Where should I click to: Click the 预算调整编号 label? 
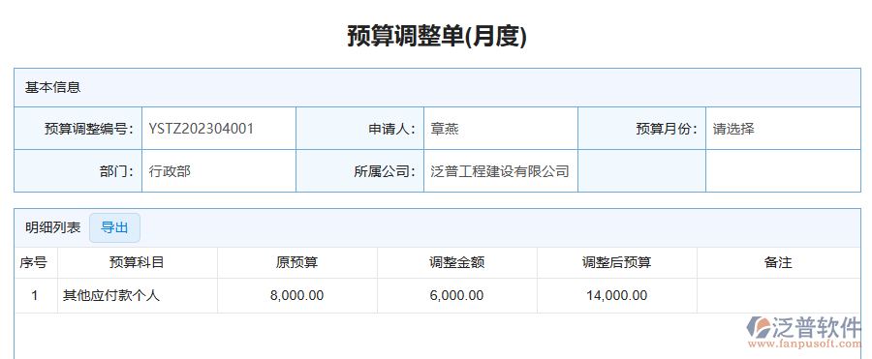[x=89, y=129]
